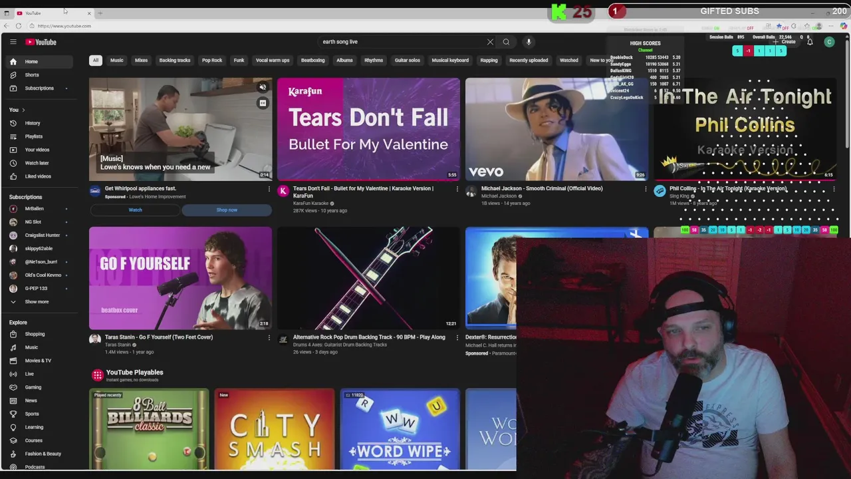Unmute the Whirlpool ad preview
851x479 pixels.
[263, 87]
